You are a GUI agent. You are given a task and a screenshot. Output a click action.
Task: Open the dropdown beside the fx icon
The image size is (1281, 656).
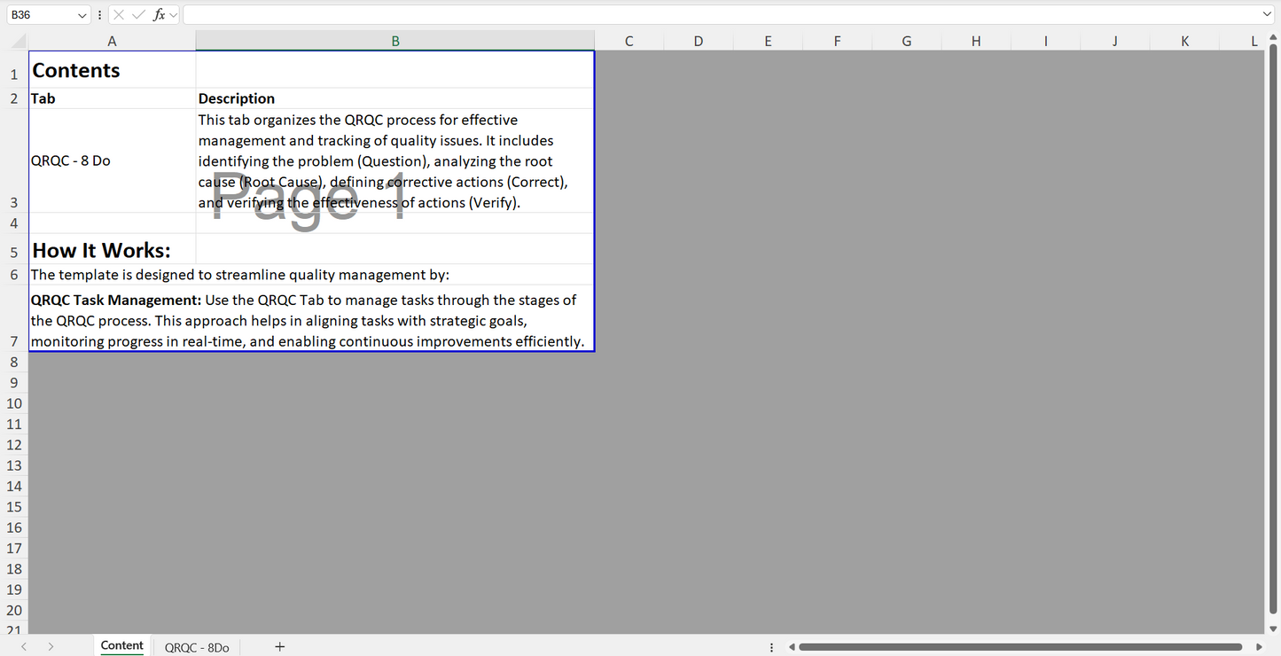tap(174, 15)
